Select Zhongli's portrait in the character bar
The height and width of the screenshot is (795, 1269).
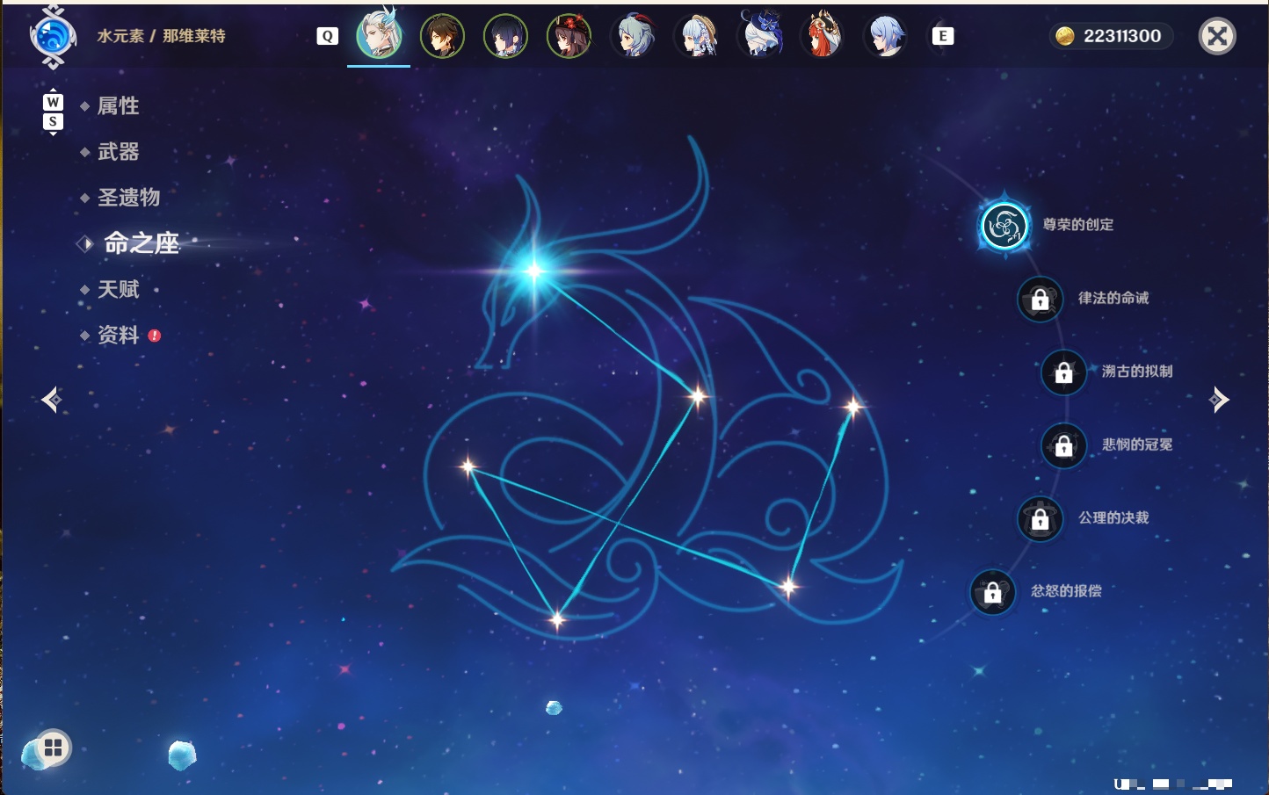click(x=442, y=36)
